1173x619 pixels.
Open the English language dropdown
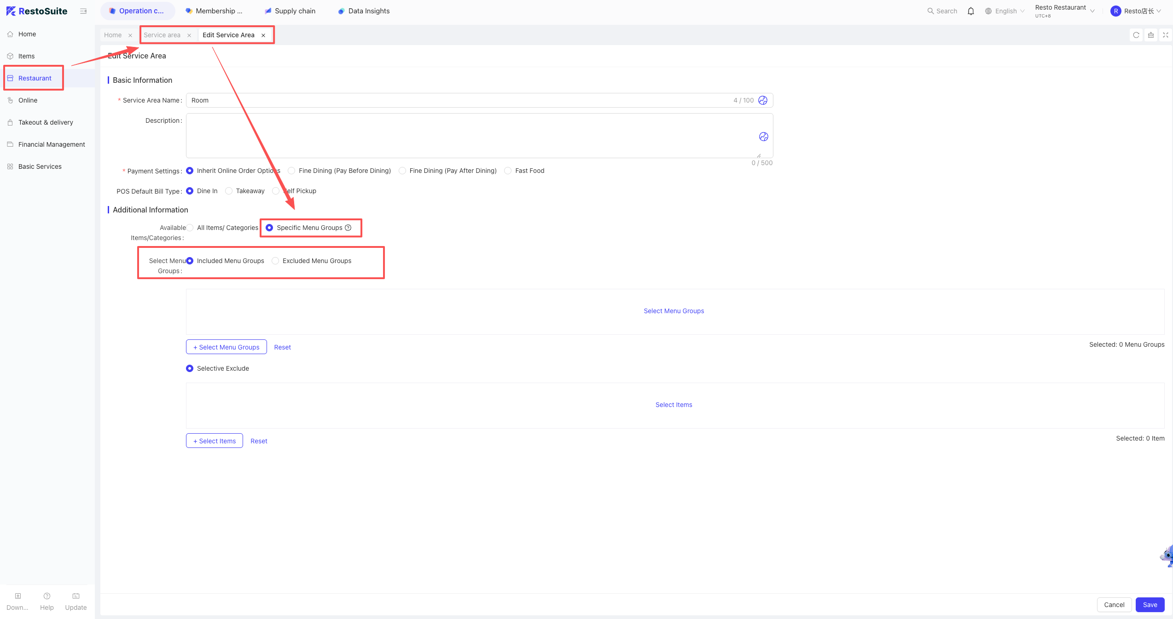[1005, 11]
